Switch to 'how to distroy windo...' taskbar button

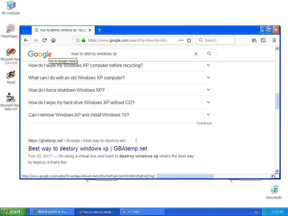(97, 212)
